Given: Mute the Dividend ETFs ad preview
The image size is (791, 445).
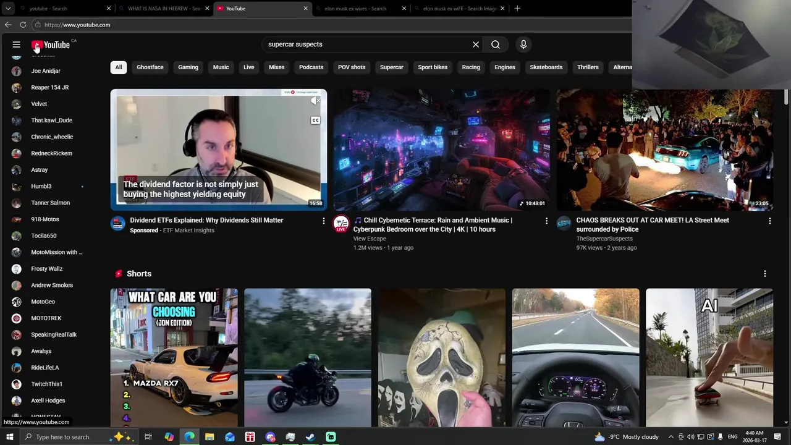Looking at the screenshot, I should [x=316, y=101].
